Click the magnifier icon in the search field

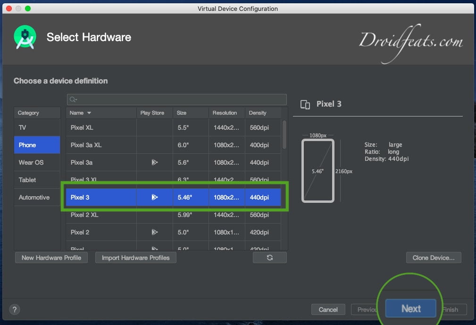pyautogui.click(x=72, y=99)
